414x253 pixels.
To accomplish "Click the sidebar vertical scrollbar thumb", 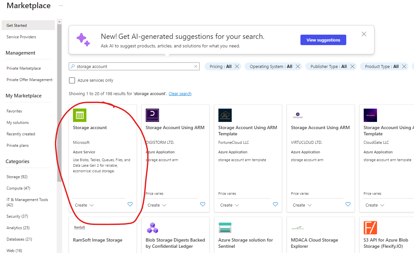I will 59,103.
